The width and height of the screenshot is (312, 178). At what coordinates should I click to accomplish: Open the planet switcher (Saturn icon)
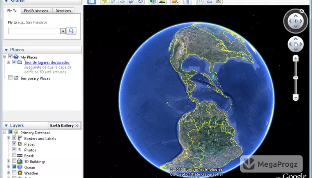tap(175, 2)
